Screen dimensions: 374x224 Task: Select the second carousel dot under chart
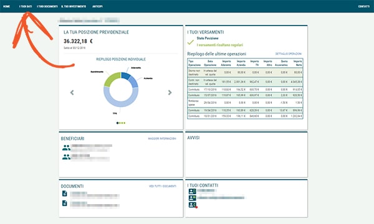[x=120, y=123]
